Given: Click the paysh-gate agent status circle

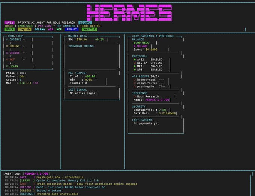Looking at the screenshot, I should pyautogui.click(x=135, y=87).
